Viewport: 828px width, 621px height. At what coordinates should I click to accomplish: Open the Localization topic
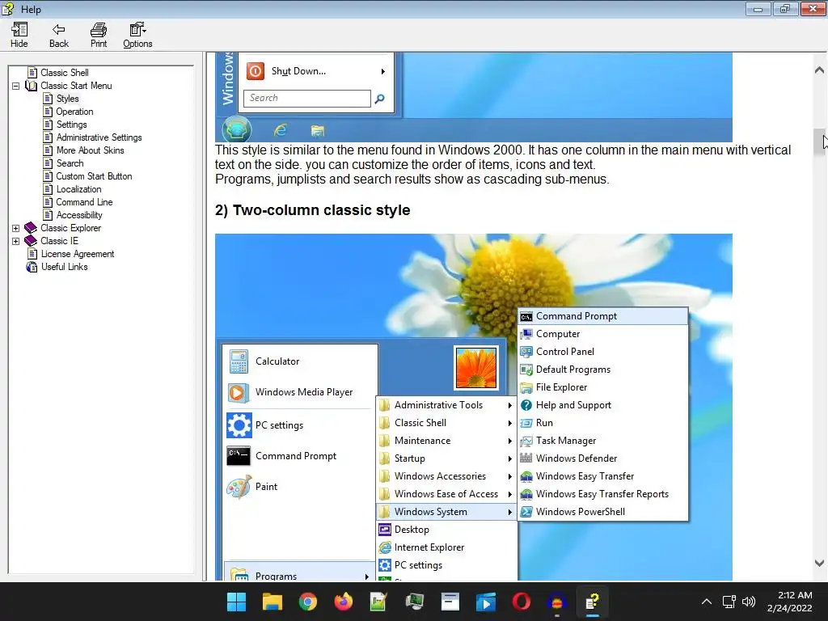(x=78, y=189)
